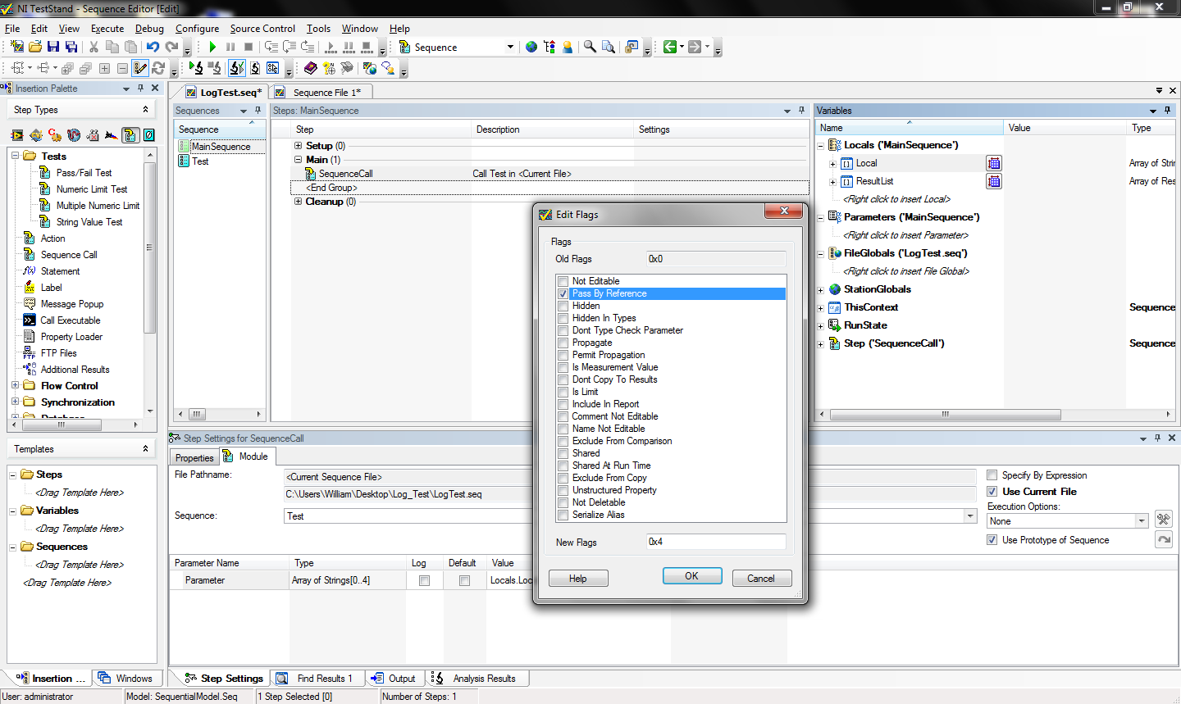The image size is (1181, 704).
Task: Expand the Cleanup step group
Action: pyautogui.click(x=299, y=202)
